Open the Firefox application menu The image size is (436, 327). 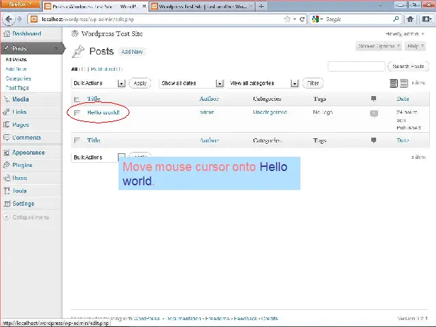click(x=20, y=4)
